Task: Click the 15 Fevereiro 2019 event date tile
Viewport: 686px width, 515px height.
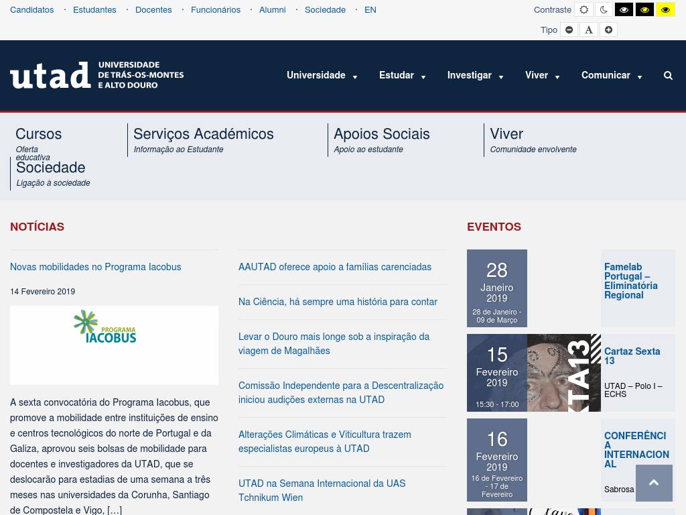Action: (x=496, y=373)
